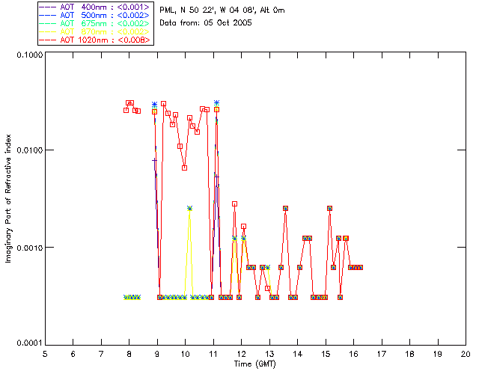Viewport: 479px width, 383px height.
Task: Click the x-axis tick label 20
Action: coord(466,354)
